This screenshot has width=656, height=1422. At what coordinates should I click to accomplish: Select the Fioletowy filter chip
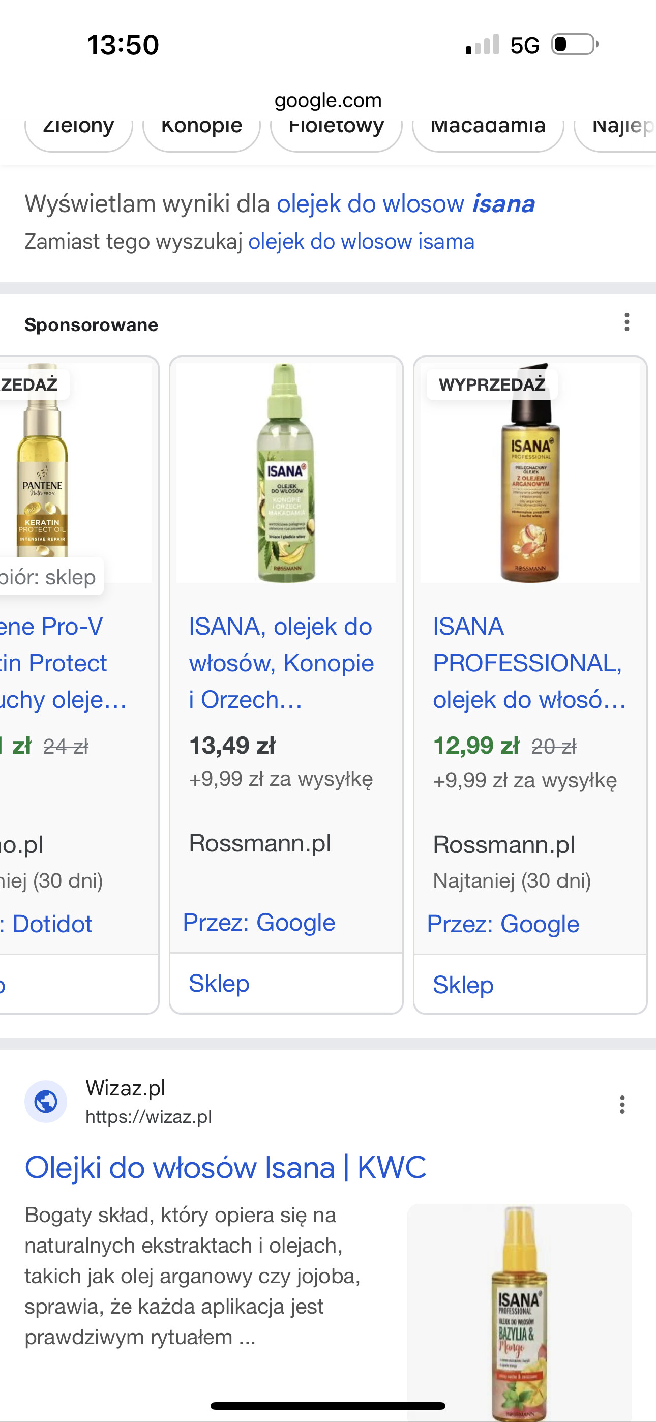[336, 129]
